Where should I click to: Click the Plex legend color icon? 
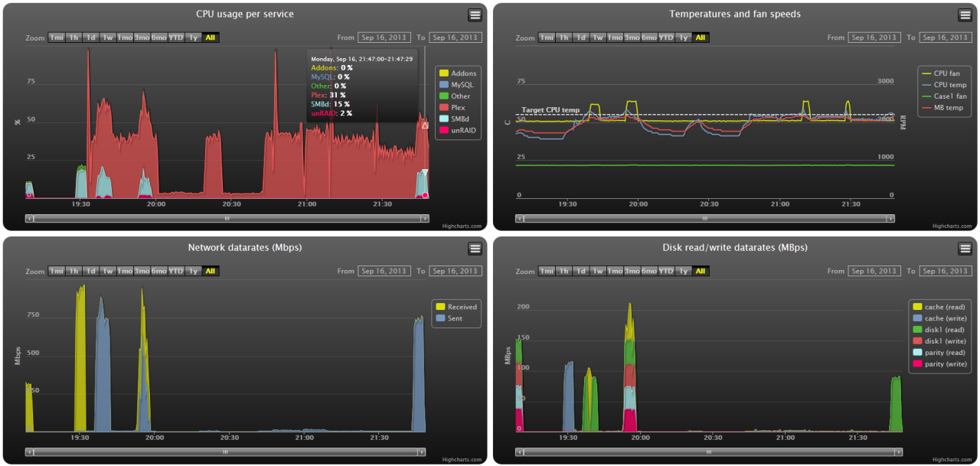tap(443, 108)
